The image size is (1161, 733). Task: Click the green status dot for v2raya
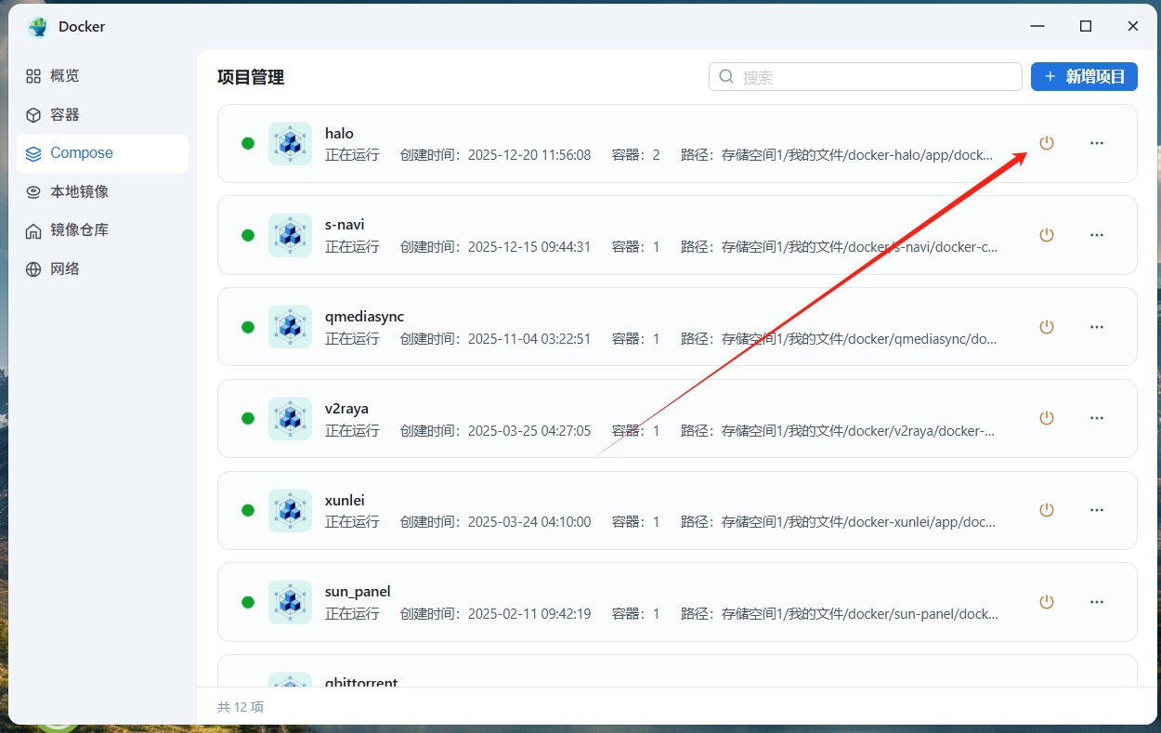pyautogui.click(x=248, y=418)
